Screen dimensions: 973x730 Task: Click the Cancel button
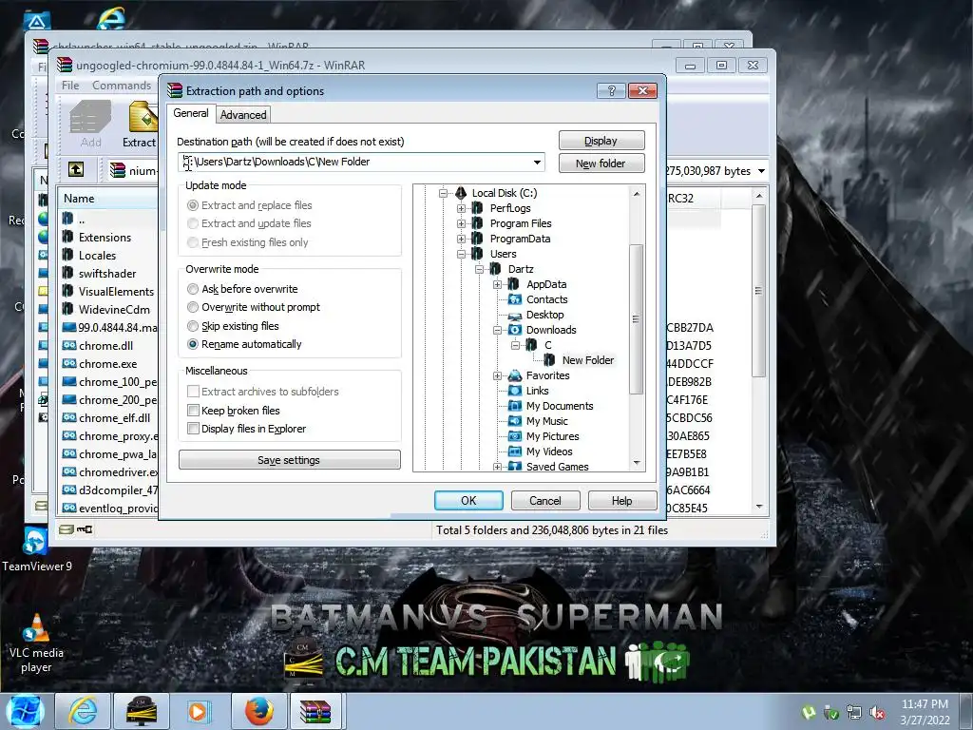545,500
